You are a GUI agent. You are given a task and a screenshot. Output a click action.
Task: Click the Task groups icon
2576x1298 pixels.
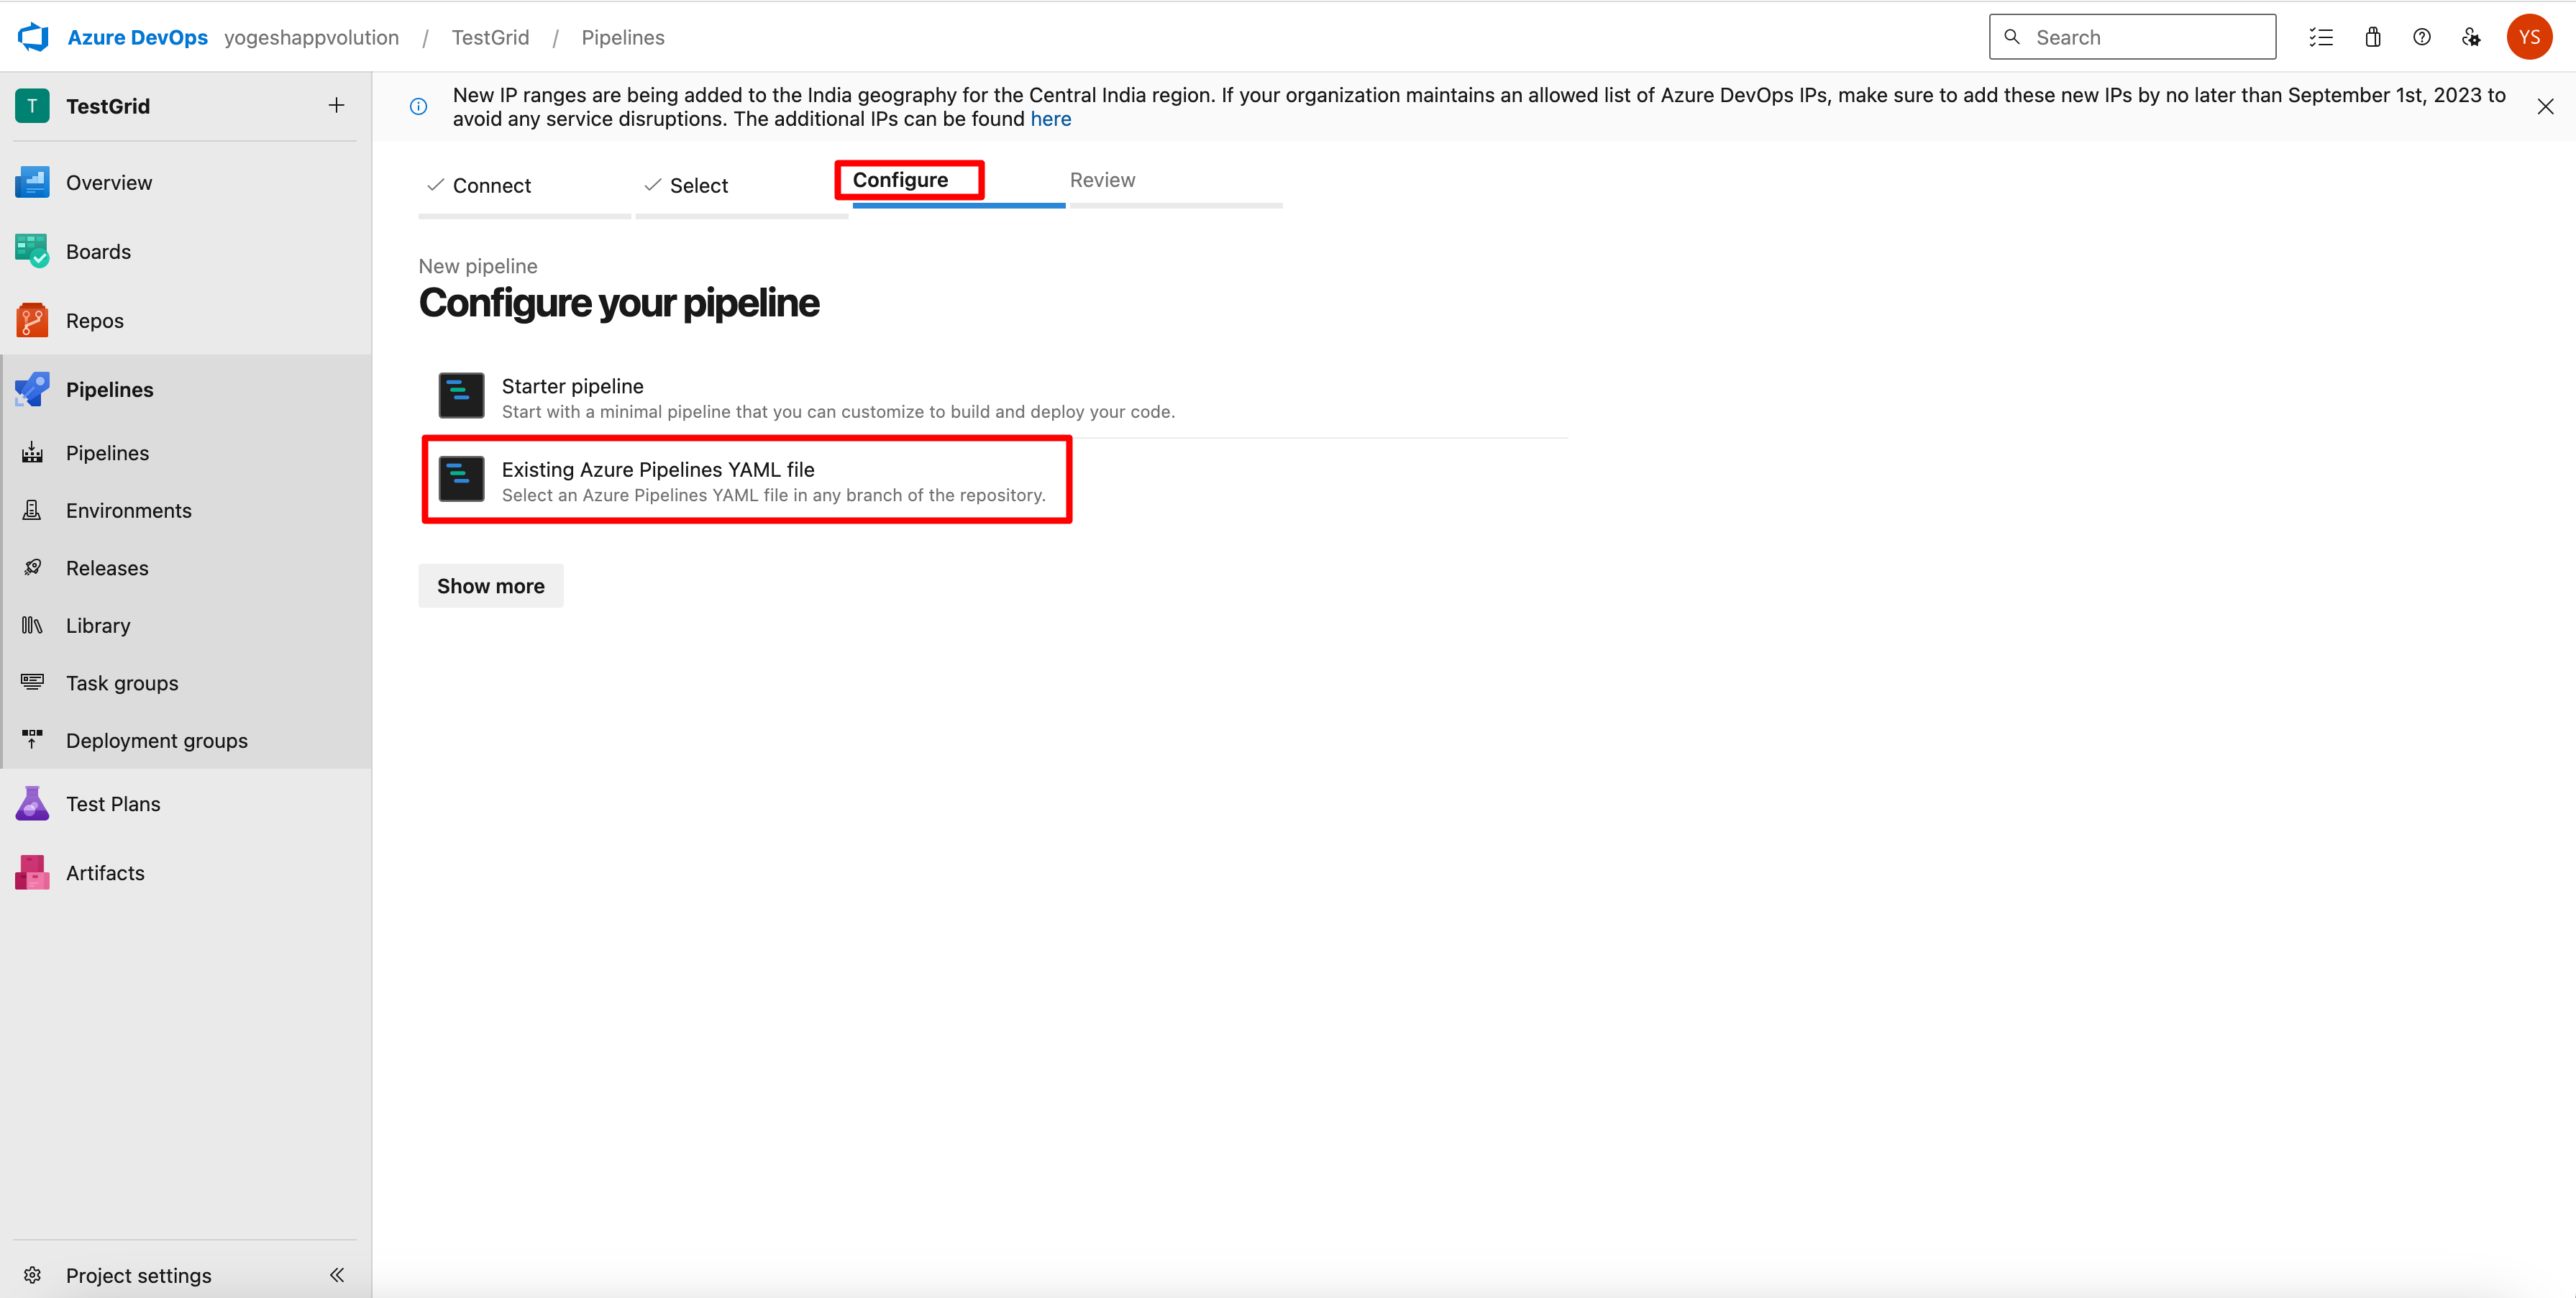click(32, 683)
